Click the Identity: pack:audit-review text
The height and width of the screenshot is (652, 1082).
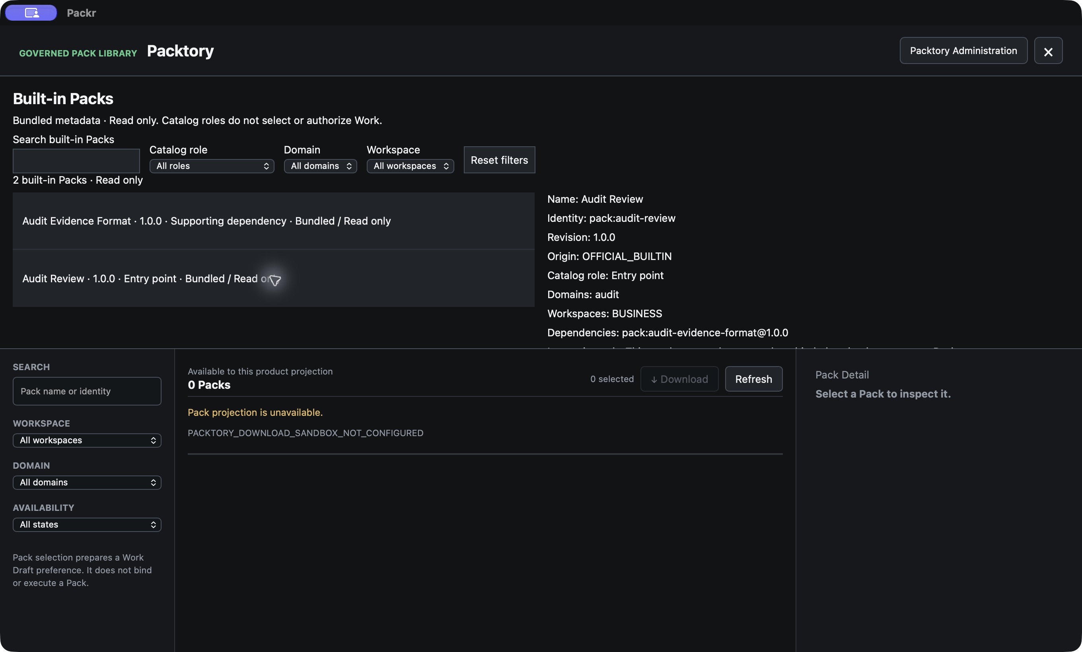(x=611, y=218)
